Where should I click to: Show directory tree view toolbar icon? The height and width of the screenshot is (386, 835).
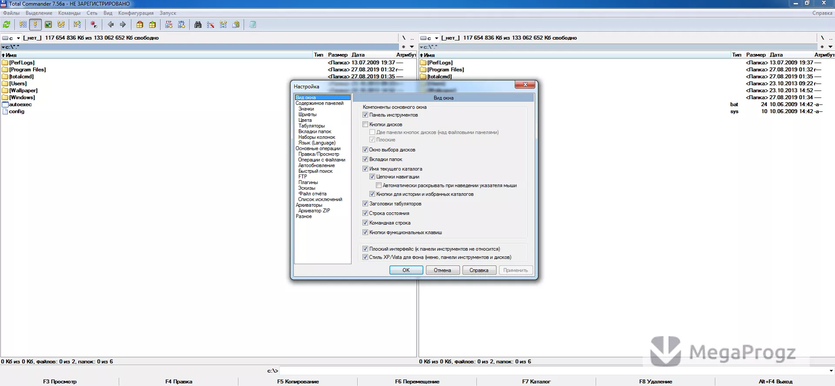tap(61, 25)
